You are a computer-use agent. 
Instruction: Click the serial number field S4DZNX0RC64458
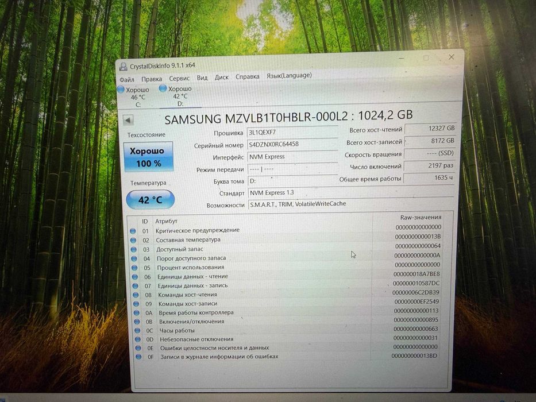coord(292,145)
